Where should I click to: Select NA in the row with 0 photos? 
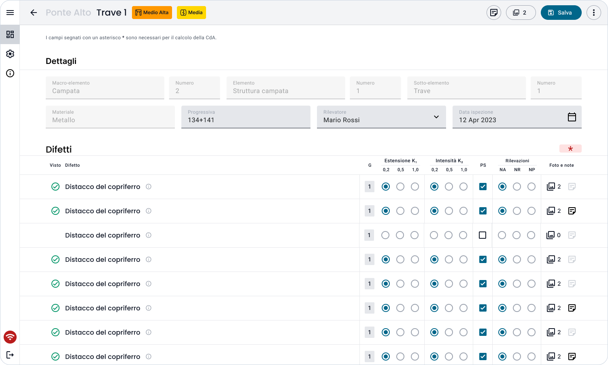[502, 235]
